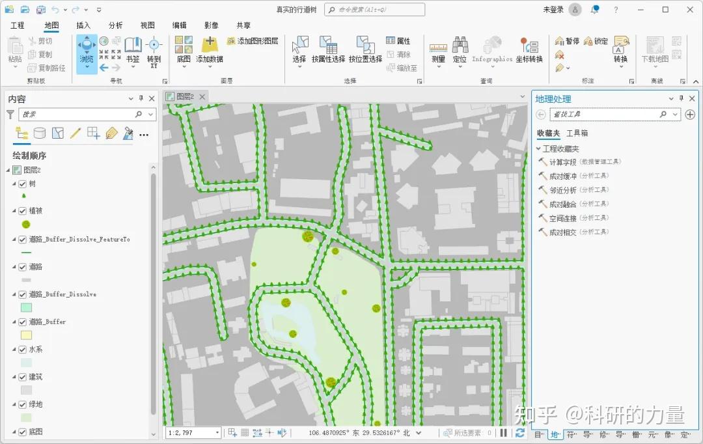703x444 pixels.
Task: Click the 植被 layer green circle symbol
Action: (26, 224)
